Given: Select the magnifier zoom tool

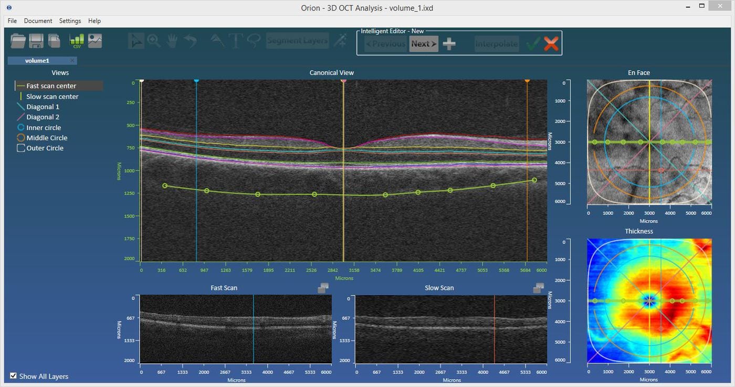Looking at the screenshot, I should (x=154, y=41).
